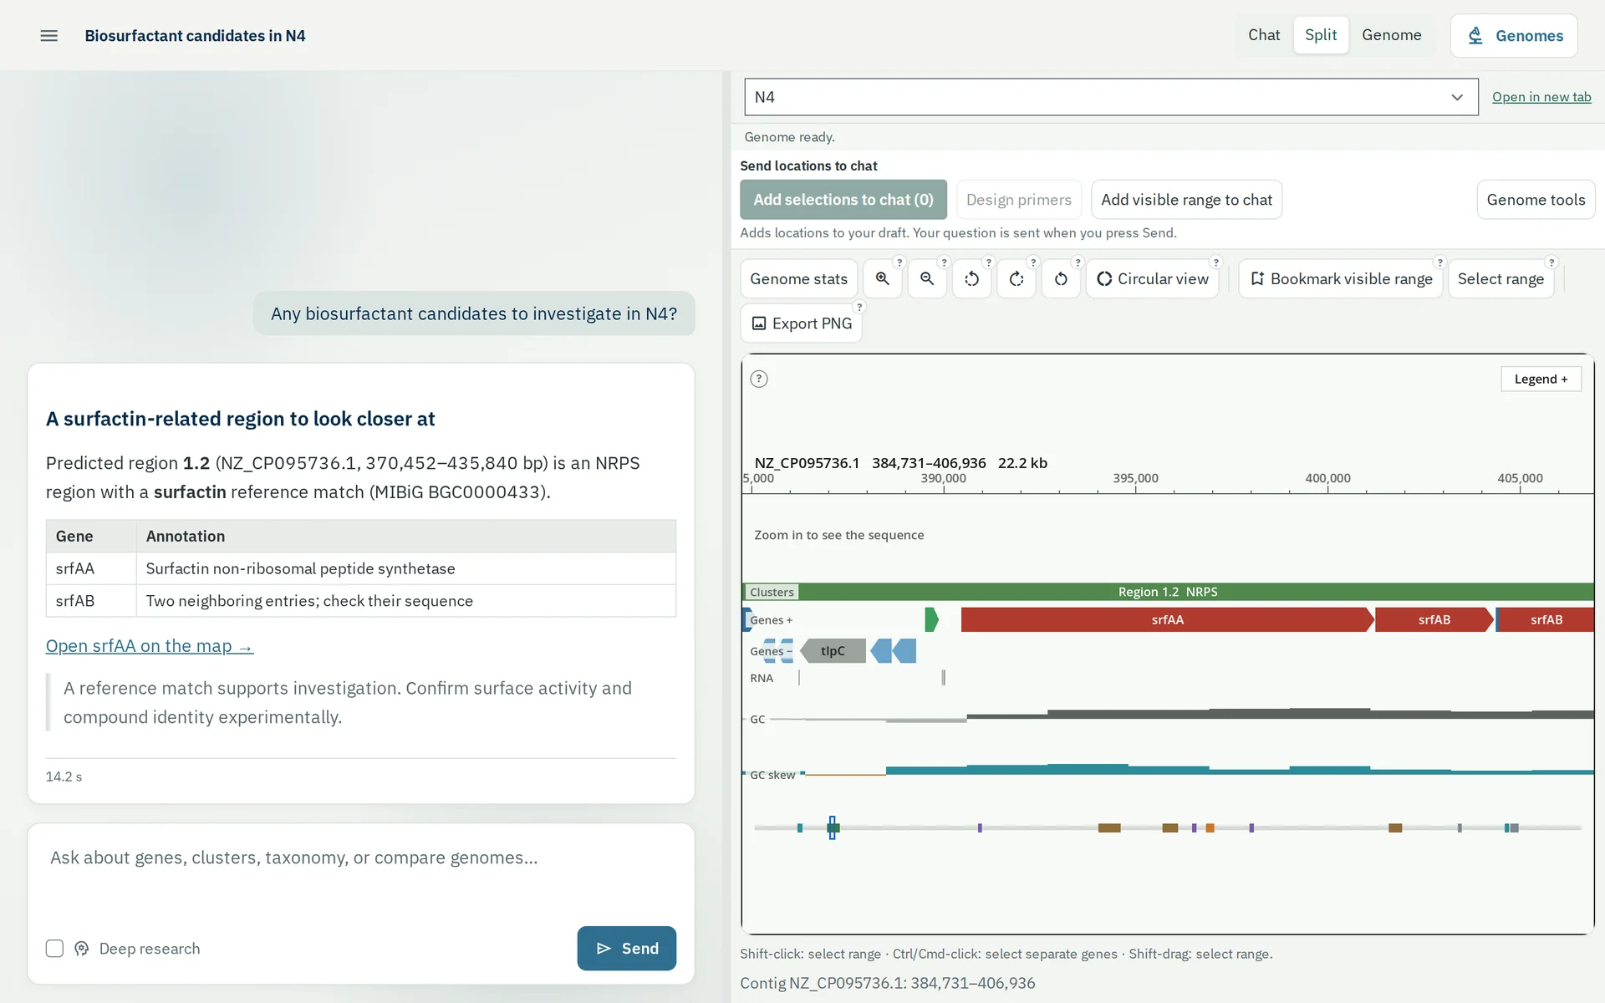Expand the Legend panel
The height and width of the screenshot is (1003, 1605).
click(x=1541, y=379)
